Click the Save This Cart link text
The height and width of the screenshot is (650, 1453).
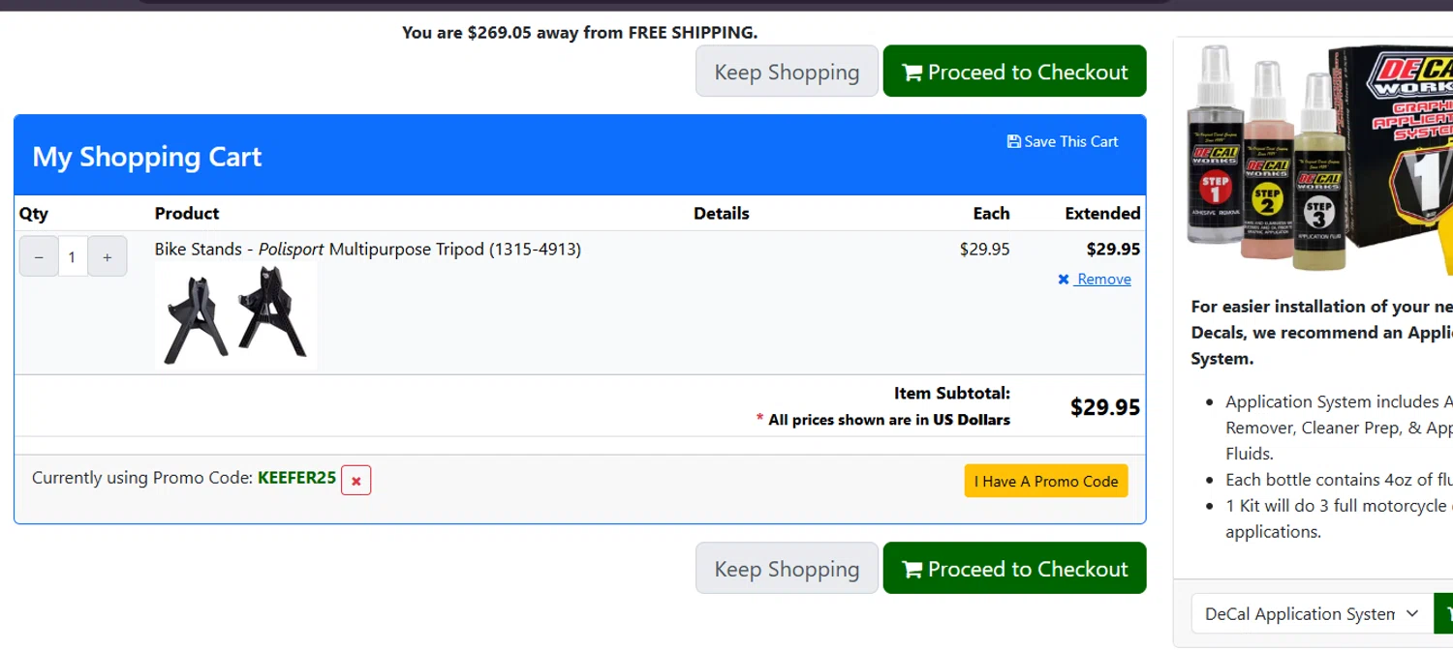1070,142
